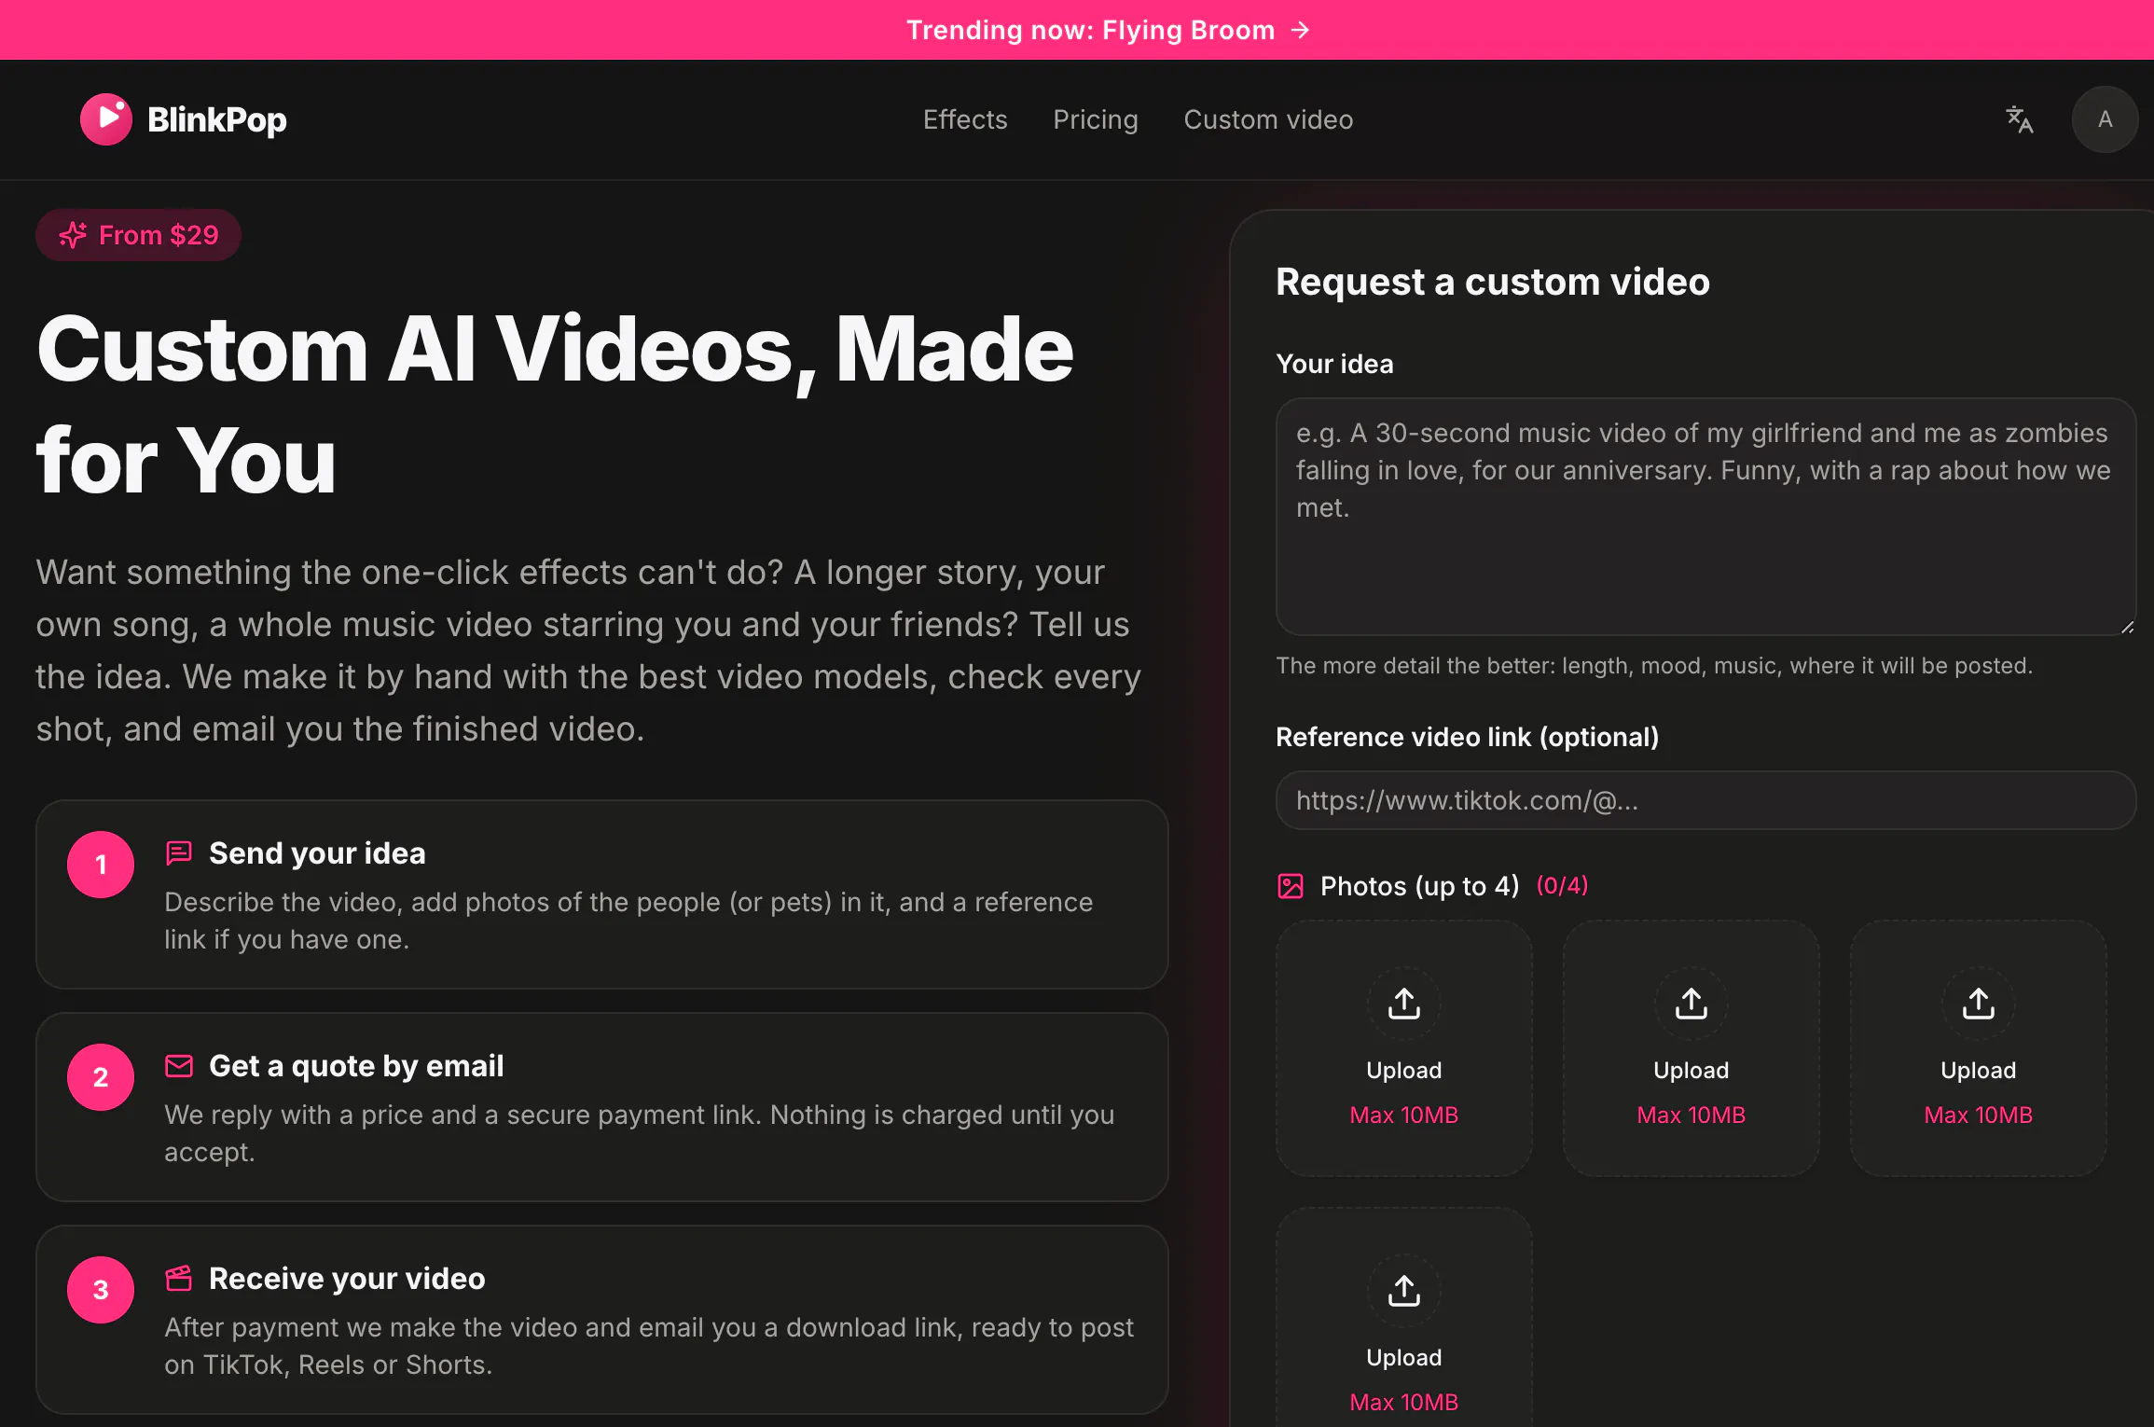Click the "Receive your video" heading
Viewport: 2154px width, 1427px height.
tap(347, 1278)
